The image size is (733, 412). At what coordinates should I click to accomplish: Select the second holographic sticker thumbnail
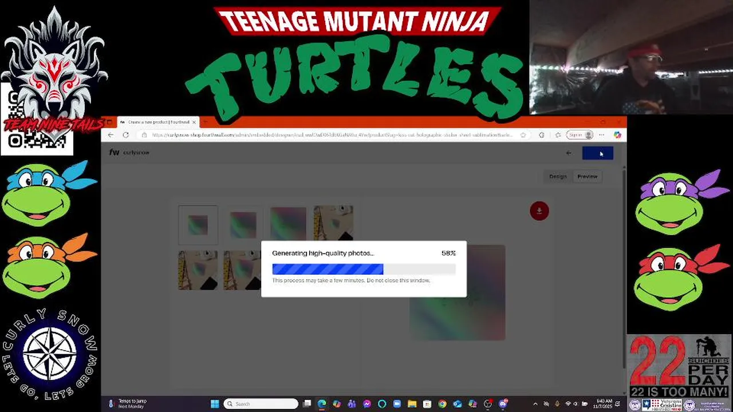tap(243, 225)
